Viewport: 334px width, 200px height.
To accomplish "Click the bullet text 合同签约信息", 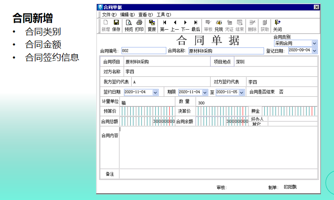I will [52, 58].
